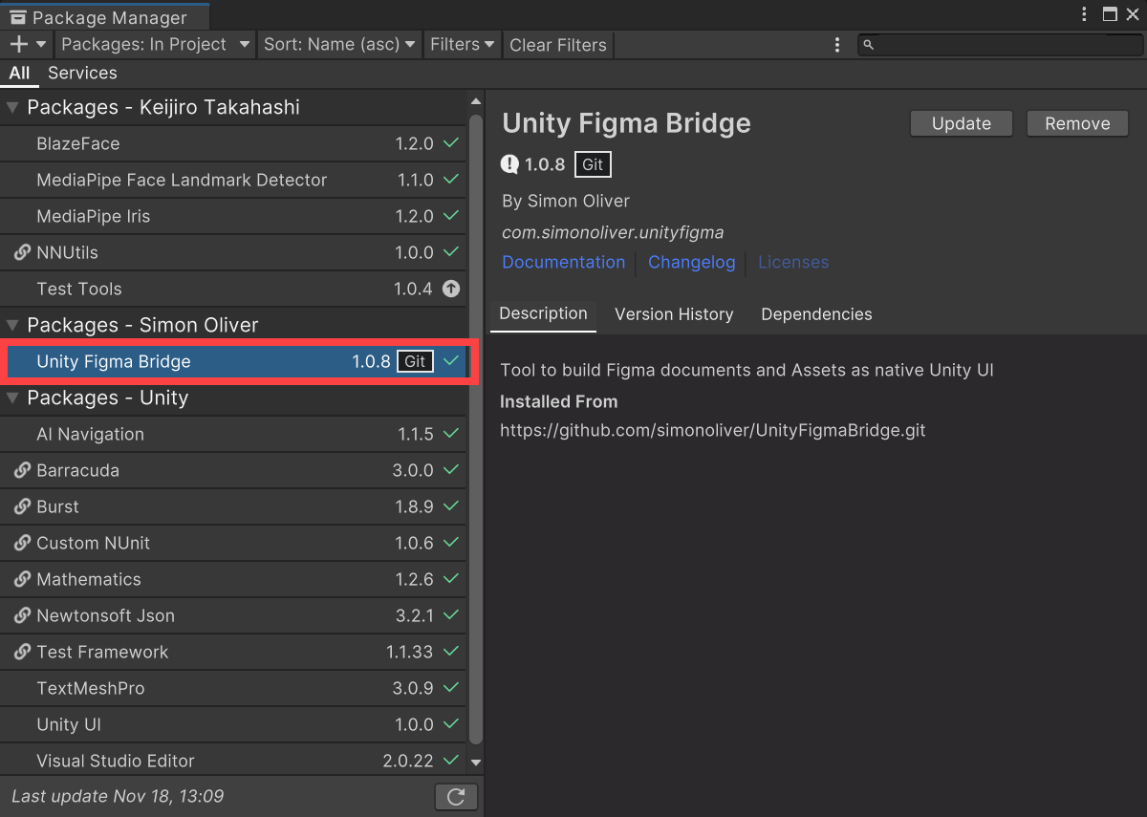
Task: Click the link icon beside Burst
Action: pos(22,506)
